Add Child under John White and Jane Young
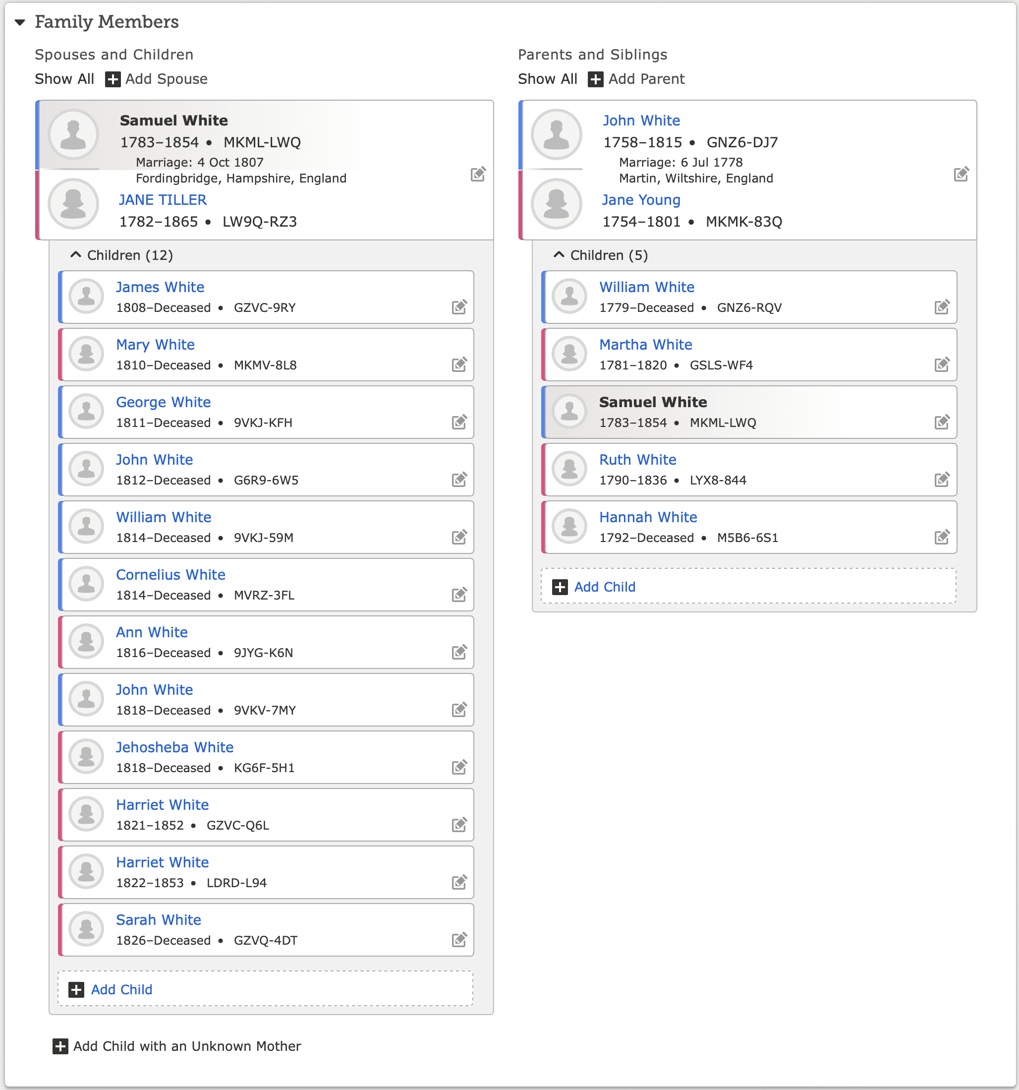The image size is (1019, 1090). point(748,587)
